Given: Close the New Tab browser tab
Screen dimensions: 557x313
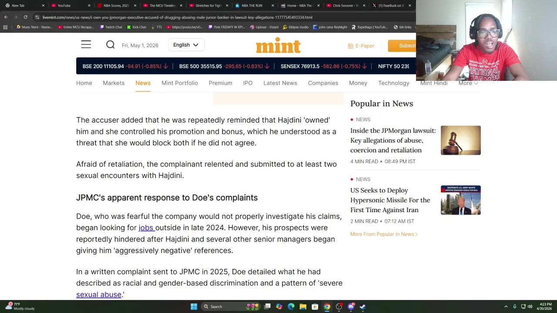Looking at the screenshot, I should 43,5.
